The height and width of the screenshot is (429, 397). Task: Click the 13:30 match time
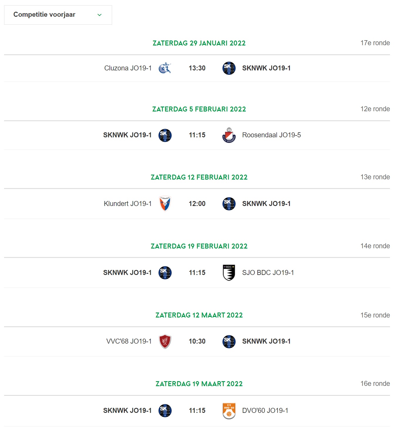[x=197, y=68]
